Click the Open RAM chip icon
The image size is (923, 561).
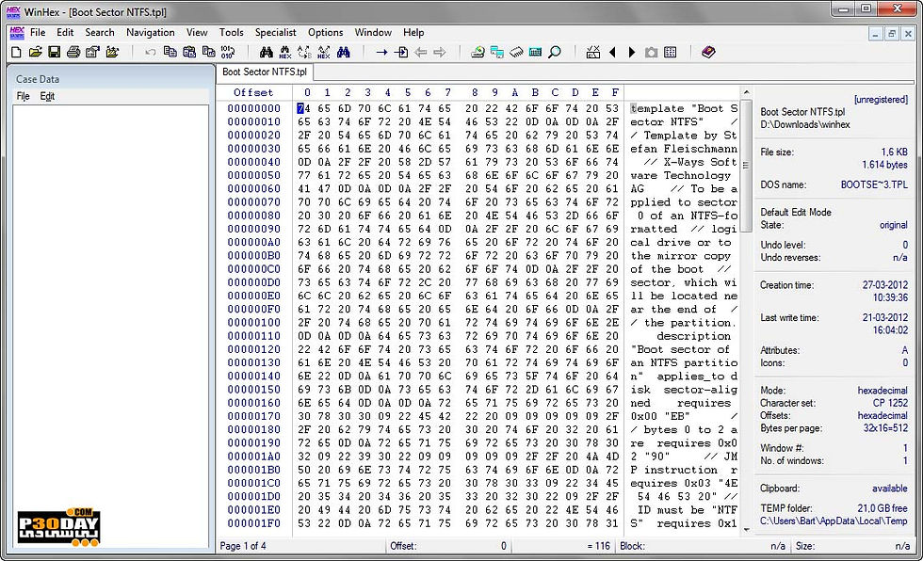pyautogui.click(x=516, y=53)
